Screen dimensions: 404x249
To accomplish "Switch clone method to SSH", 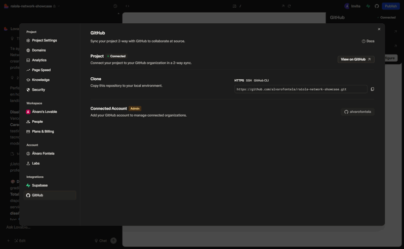I will click(249, 80).
